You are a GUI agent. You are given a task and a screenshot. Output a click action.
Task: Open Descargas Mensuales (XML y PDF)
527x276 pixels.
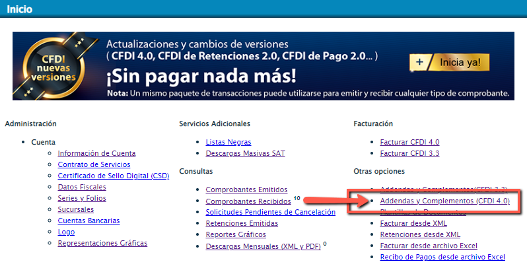(x=263, y=246)
